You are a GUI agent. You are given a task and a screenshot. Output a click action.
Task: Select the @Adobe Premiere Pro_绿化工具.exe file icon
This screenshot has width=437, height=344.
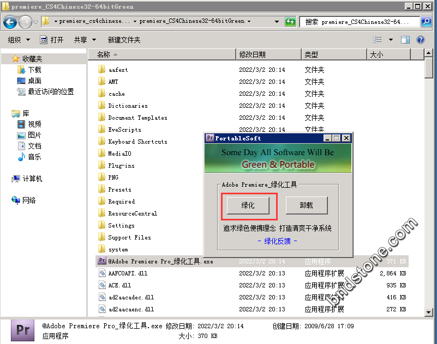click(101, 261)
